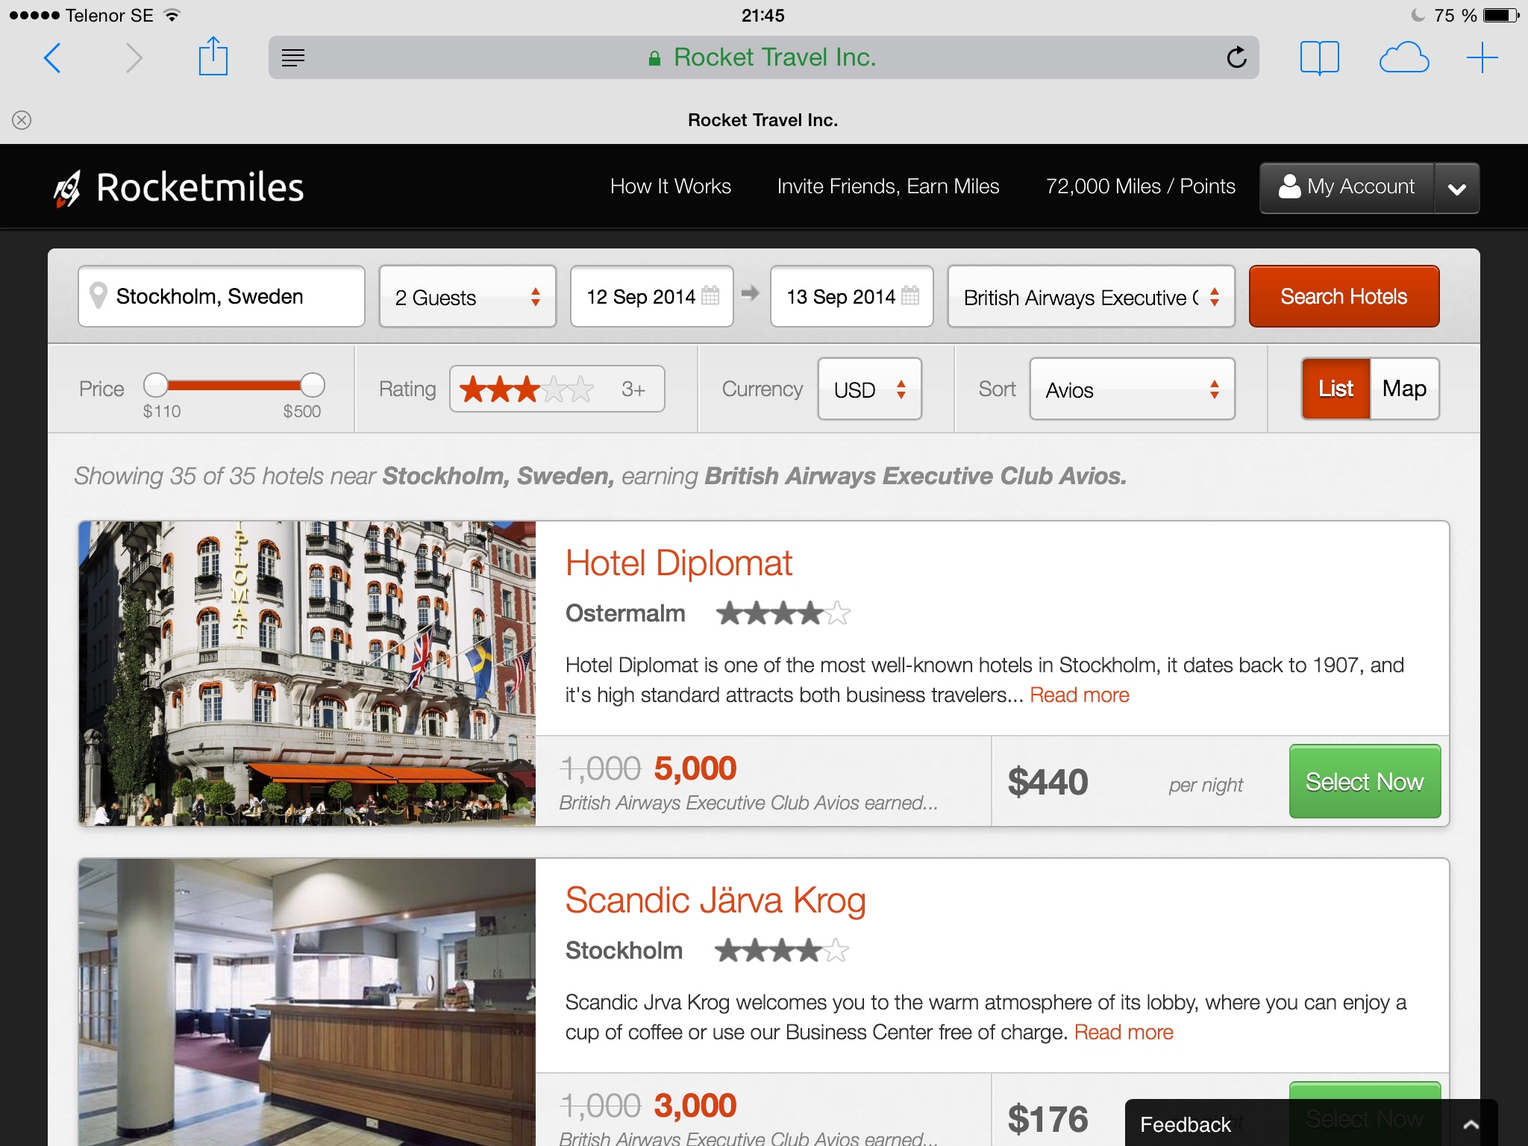Tap Safari back arrow
Screen dimensions: 1528x1146
coord(52,58)
